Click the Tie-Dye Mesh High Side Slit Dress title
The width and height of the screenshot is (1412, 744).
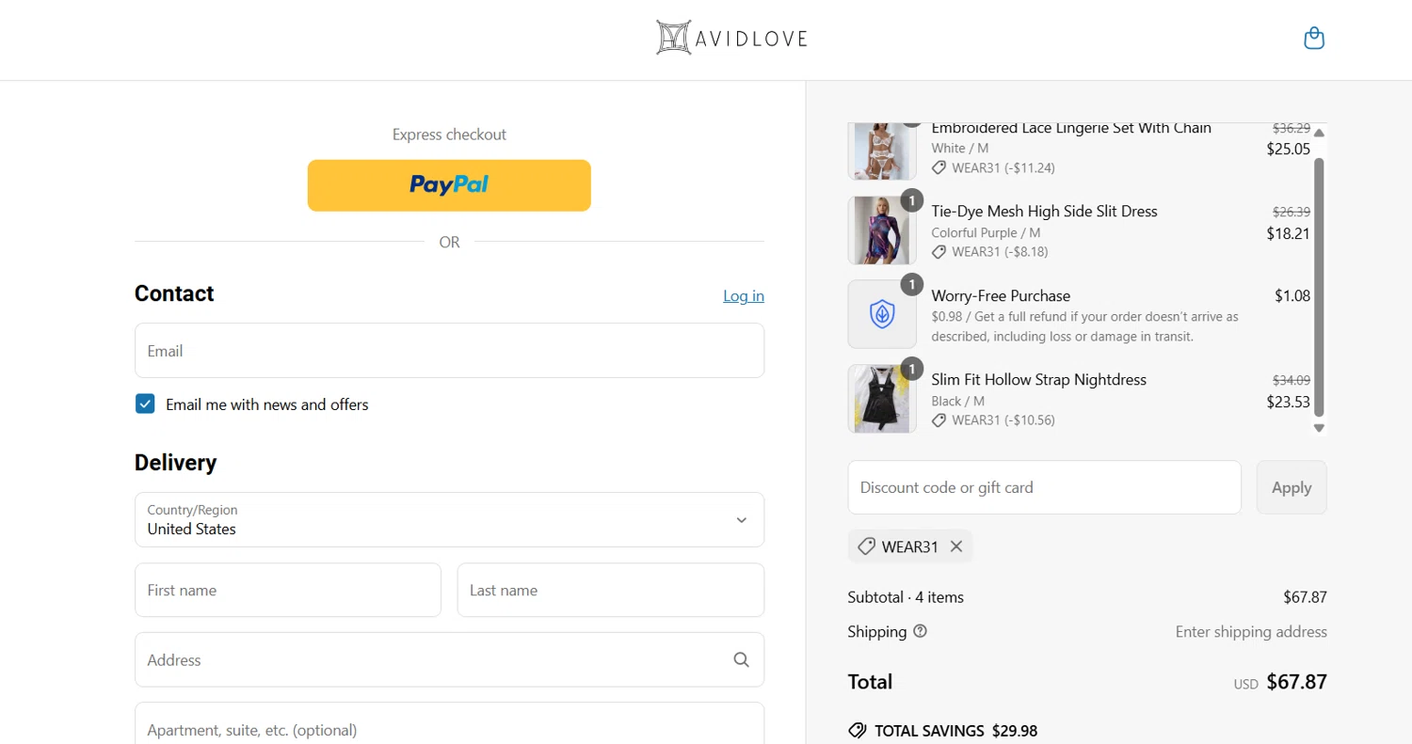point(1044,211)
